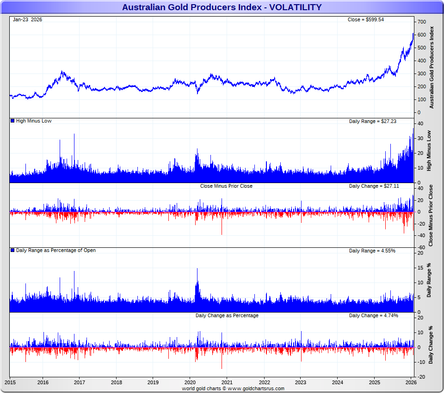Click the vertical Daily Change % axis title
This screenshot has width=444, height=393.
pyautogui.click(x=431, y=345)
